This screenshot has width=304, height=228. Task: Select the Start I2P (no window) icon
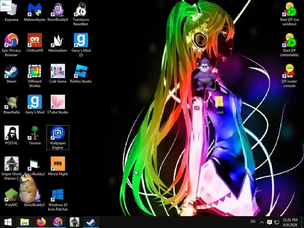(x=289, y=14)
